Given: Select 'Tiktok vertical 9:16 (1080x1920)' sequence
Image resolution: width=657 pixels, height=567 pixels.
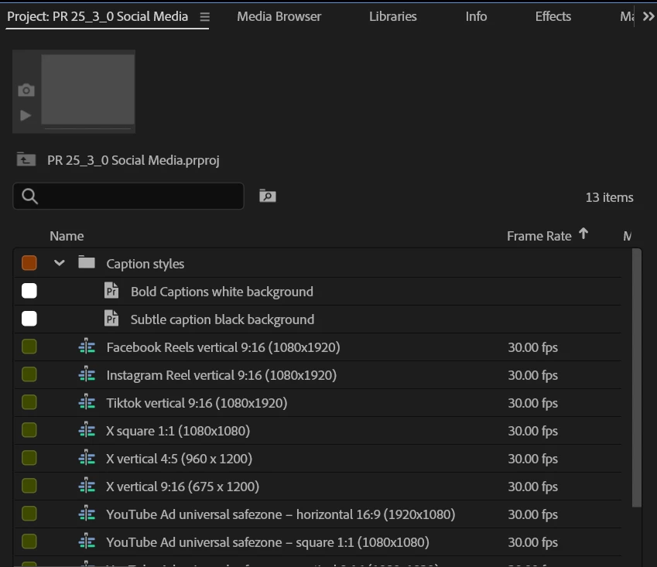Looking at the screenshot, I should click(197, 403).
